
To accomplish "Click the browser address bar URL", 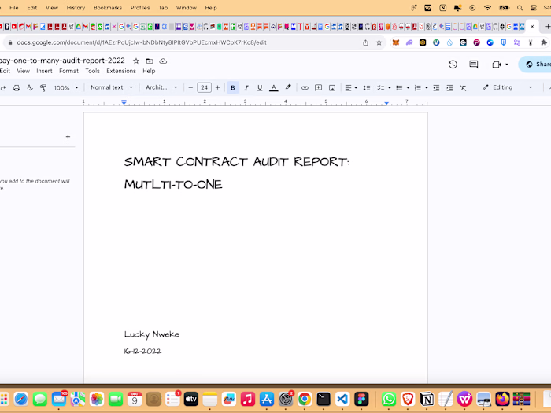I will pos(142,42).
